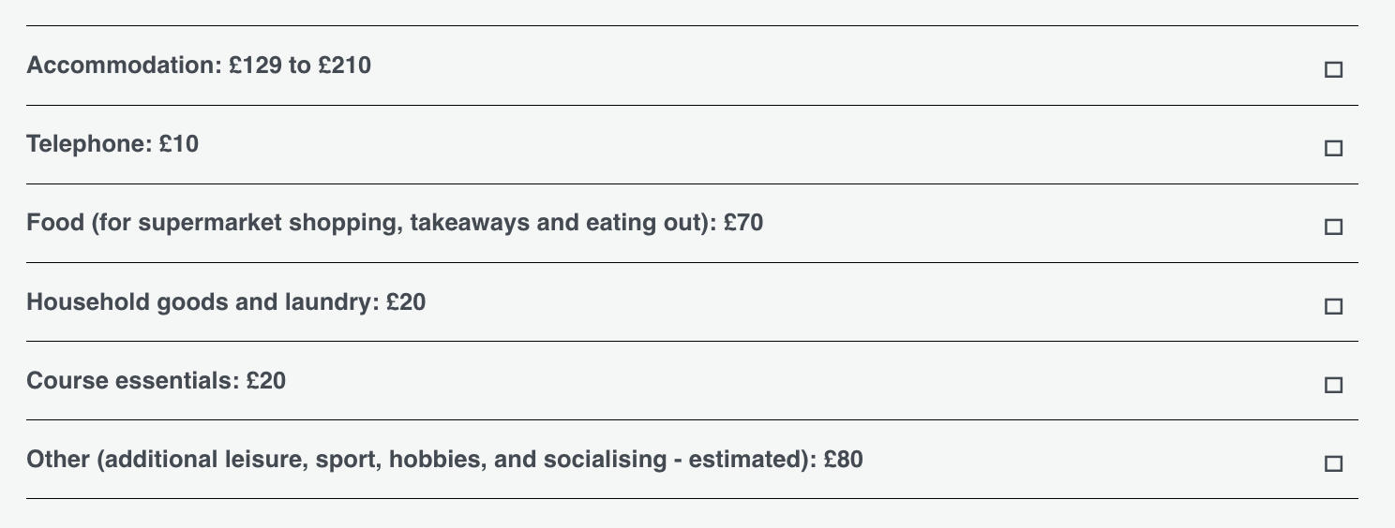Select the Household goods and laundry heading
Viewport: 1395px width, 528px height.
point(201,302)
